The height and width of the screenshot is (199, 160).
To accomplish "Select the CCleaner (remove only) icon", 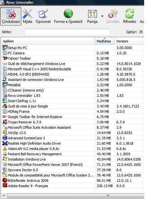I will coord(5,90).
